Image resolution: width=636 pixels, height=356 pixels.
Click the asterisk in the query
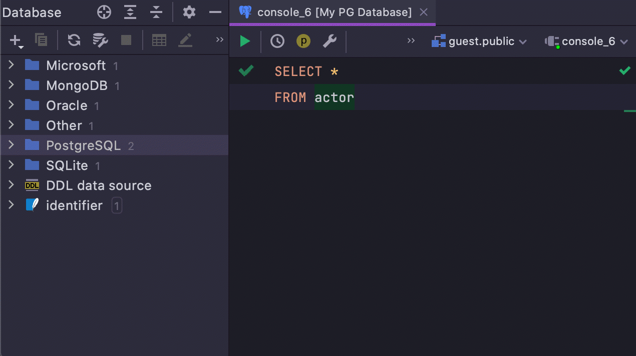point(335,71)
